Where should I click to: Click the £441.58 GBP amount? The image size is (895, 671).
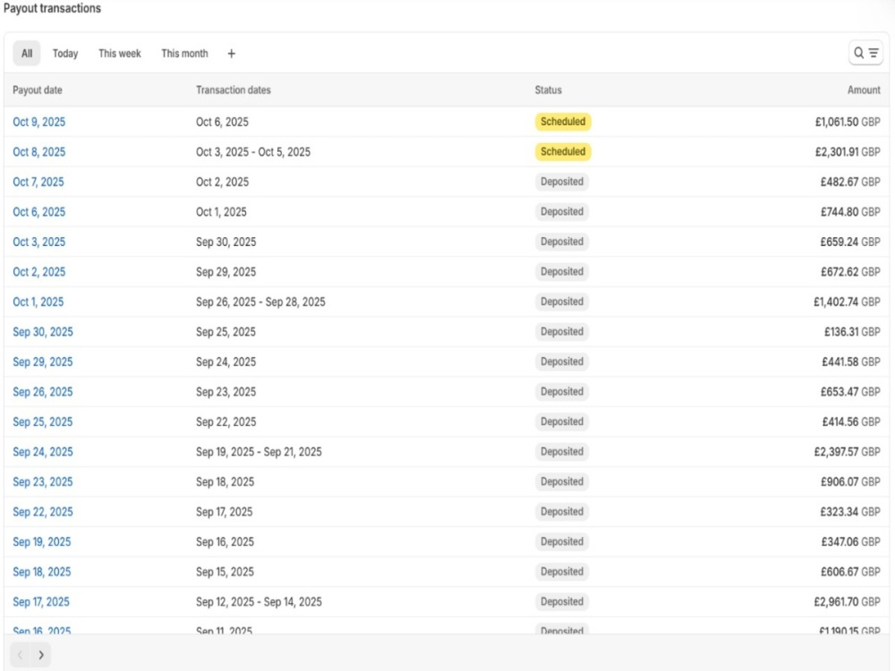pyautogui.click(x=851, y=361)
